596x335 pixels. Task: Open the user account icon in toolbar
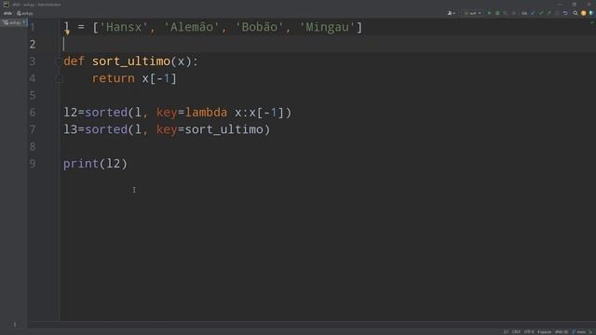[x=452, y=13]
